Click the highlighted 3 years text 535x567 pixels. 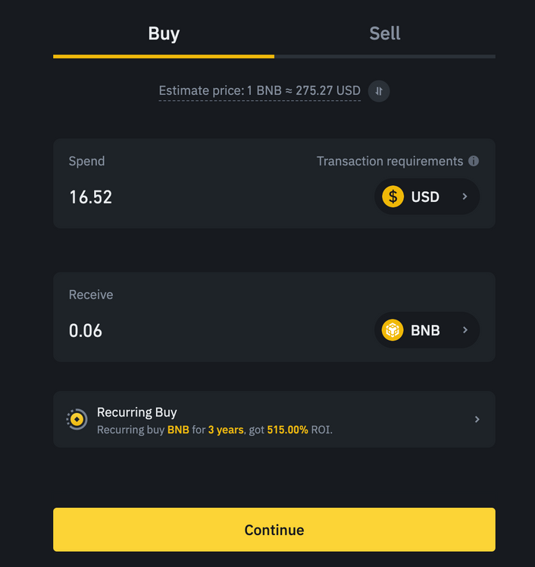coord(226,430)
